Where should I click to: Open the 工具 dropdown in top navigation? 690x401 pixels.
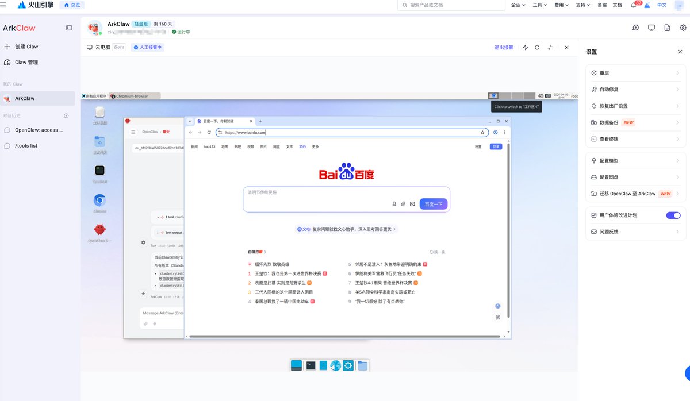click(x=540, y=5)
